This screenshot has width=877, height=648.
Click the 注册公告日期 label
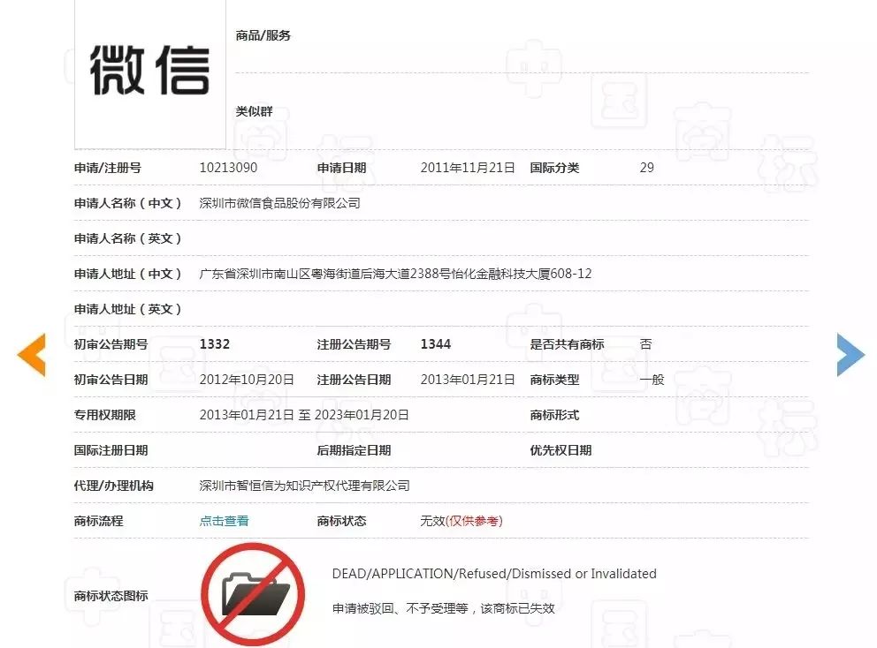(x=354, y=380)
